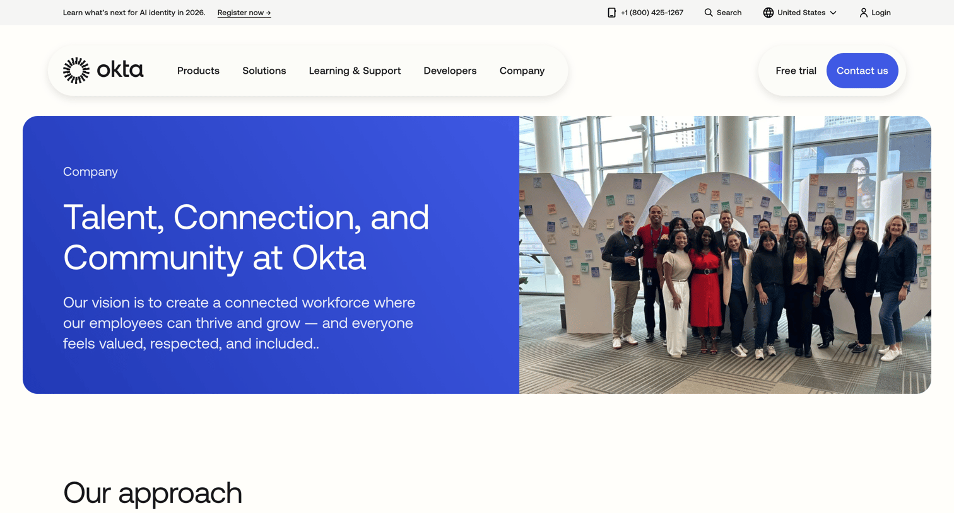This screenshot has width=954, height=513.
Task: Click the 'Our approach' heading
Action: (x=153, y=493)
